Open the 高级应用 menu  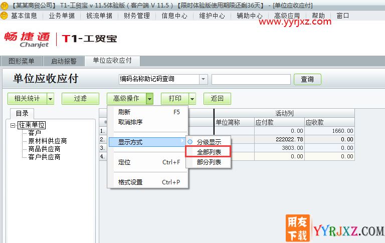(287, 16)
